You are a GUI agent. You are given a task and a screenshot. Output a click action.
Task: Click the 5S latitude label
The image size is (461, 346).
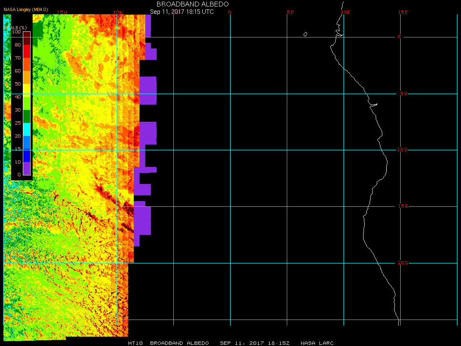pyautogui.click(x=402, y=94)
